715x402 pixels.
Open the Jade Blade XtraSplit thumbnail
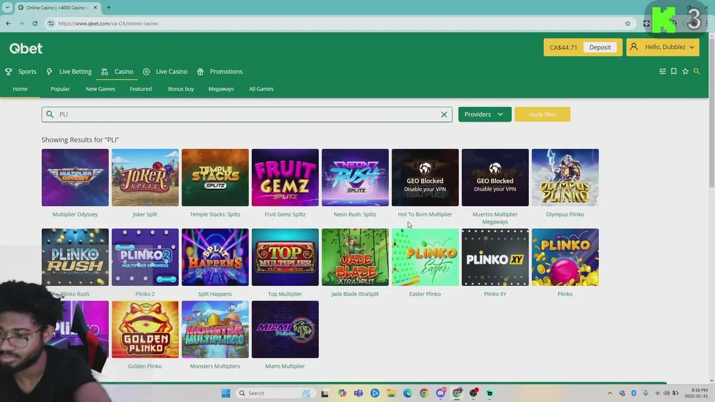point(355,257)
